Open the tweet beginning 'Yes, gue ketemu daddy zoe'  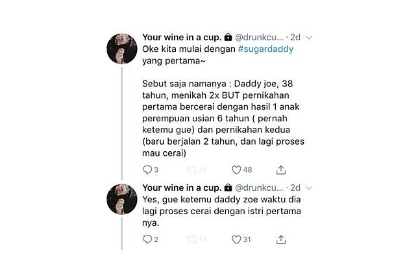point(221,211)
